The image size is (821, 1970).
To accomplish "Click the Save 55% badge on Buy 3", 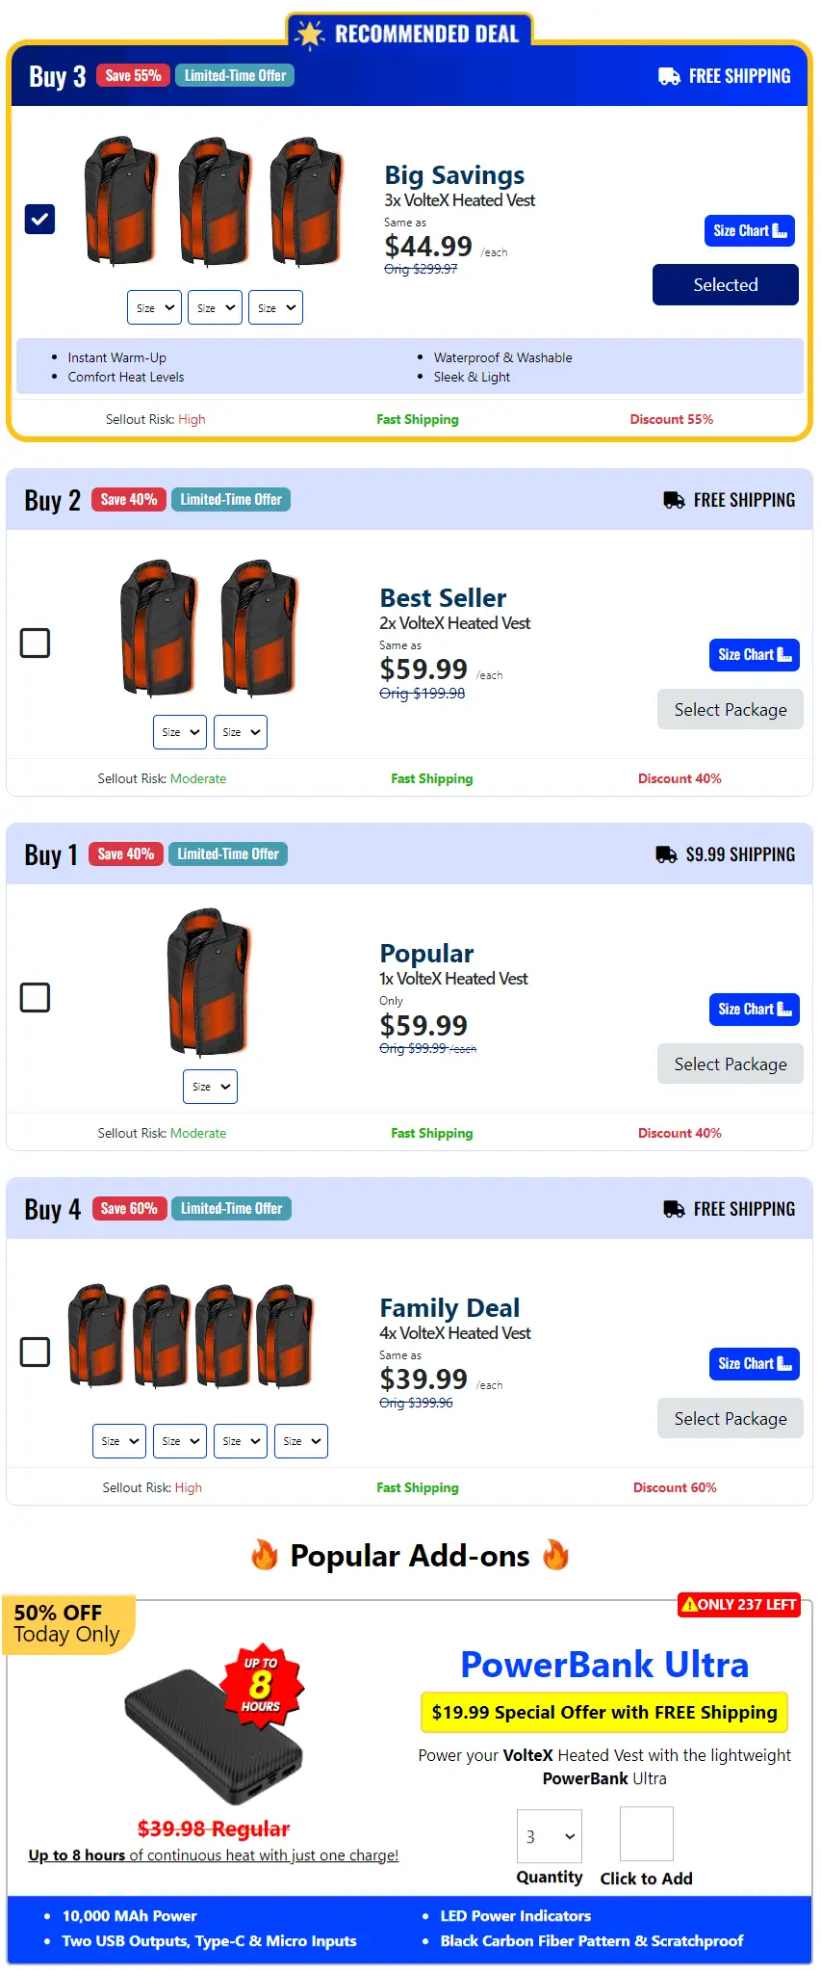I will pos(132,74).
